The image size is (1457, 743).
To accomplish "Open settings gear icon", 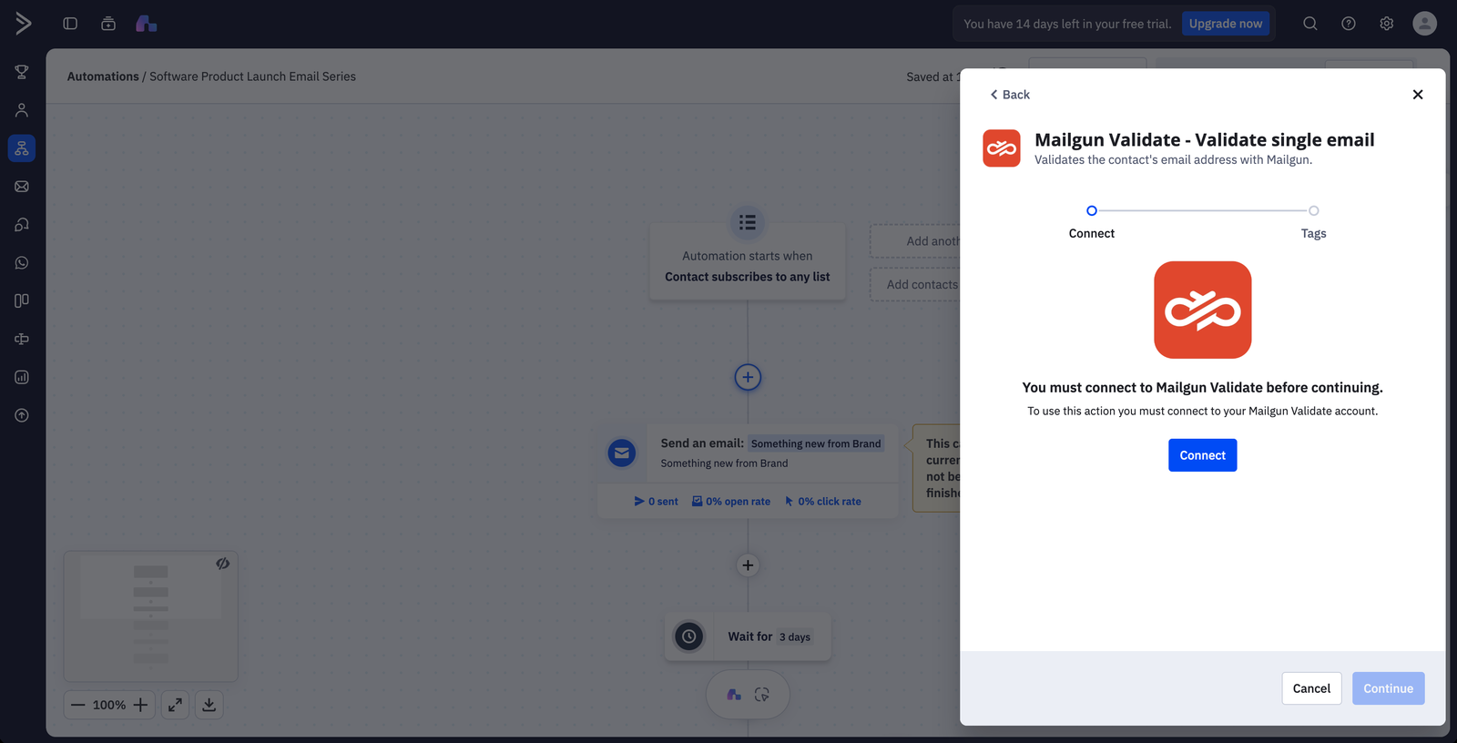I will tap(1387, 24).
